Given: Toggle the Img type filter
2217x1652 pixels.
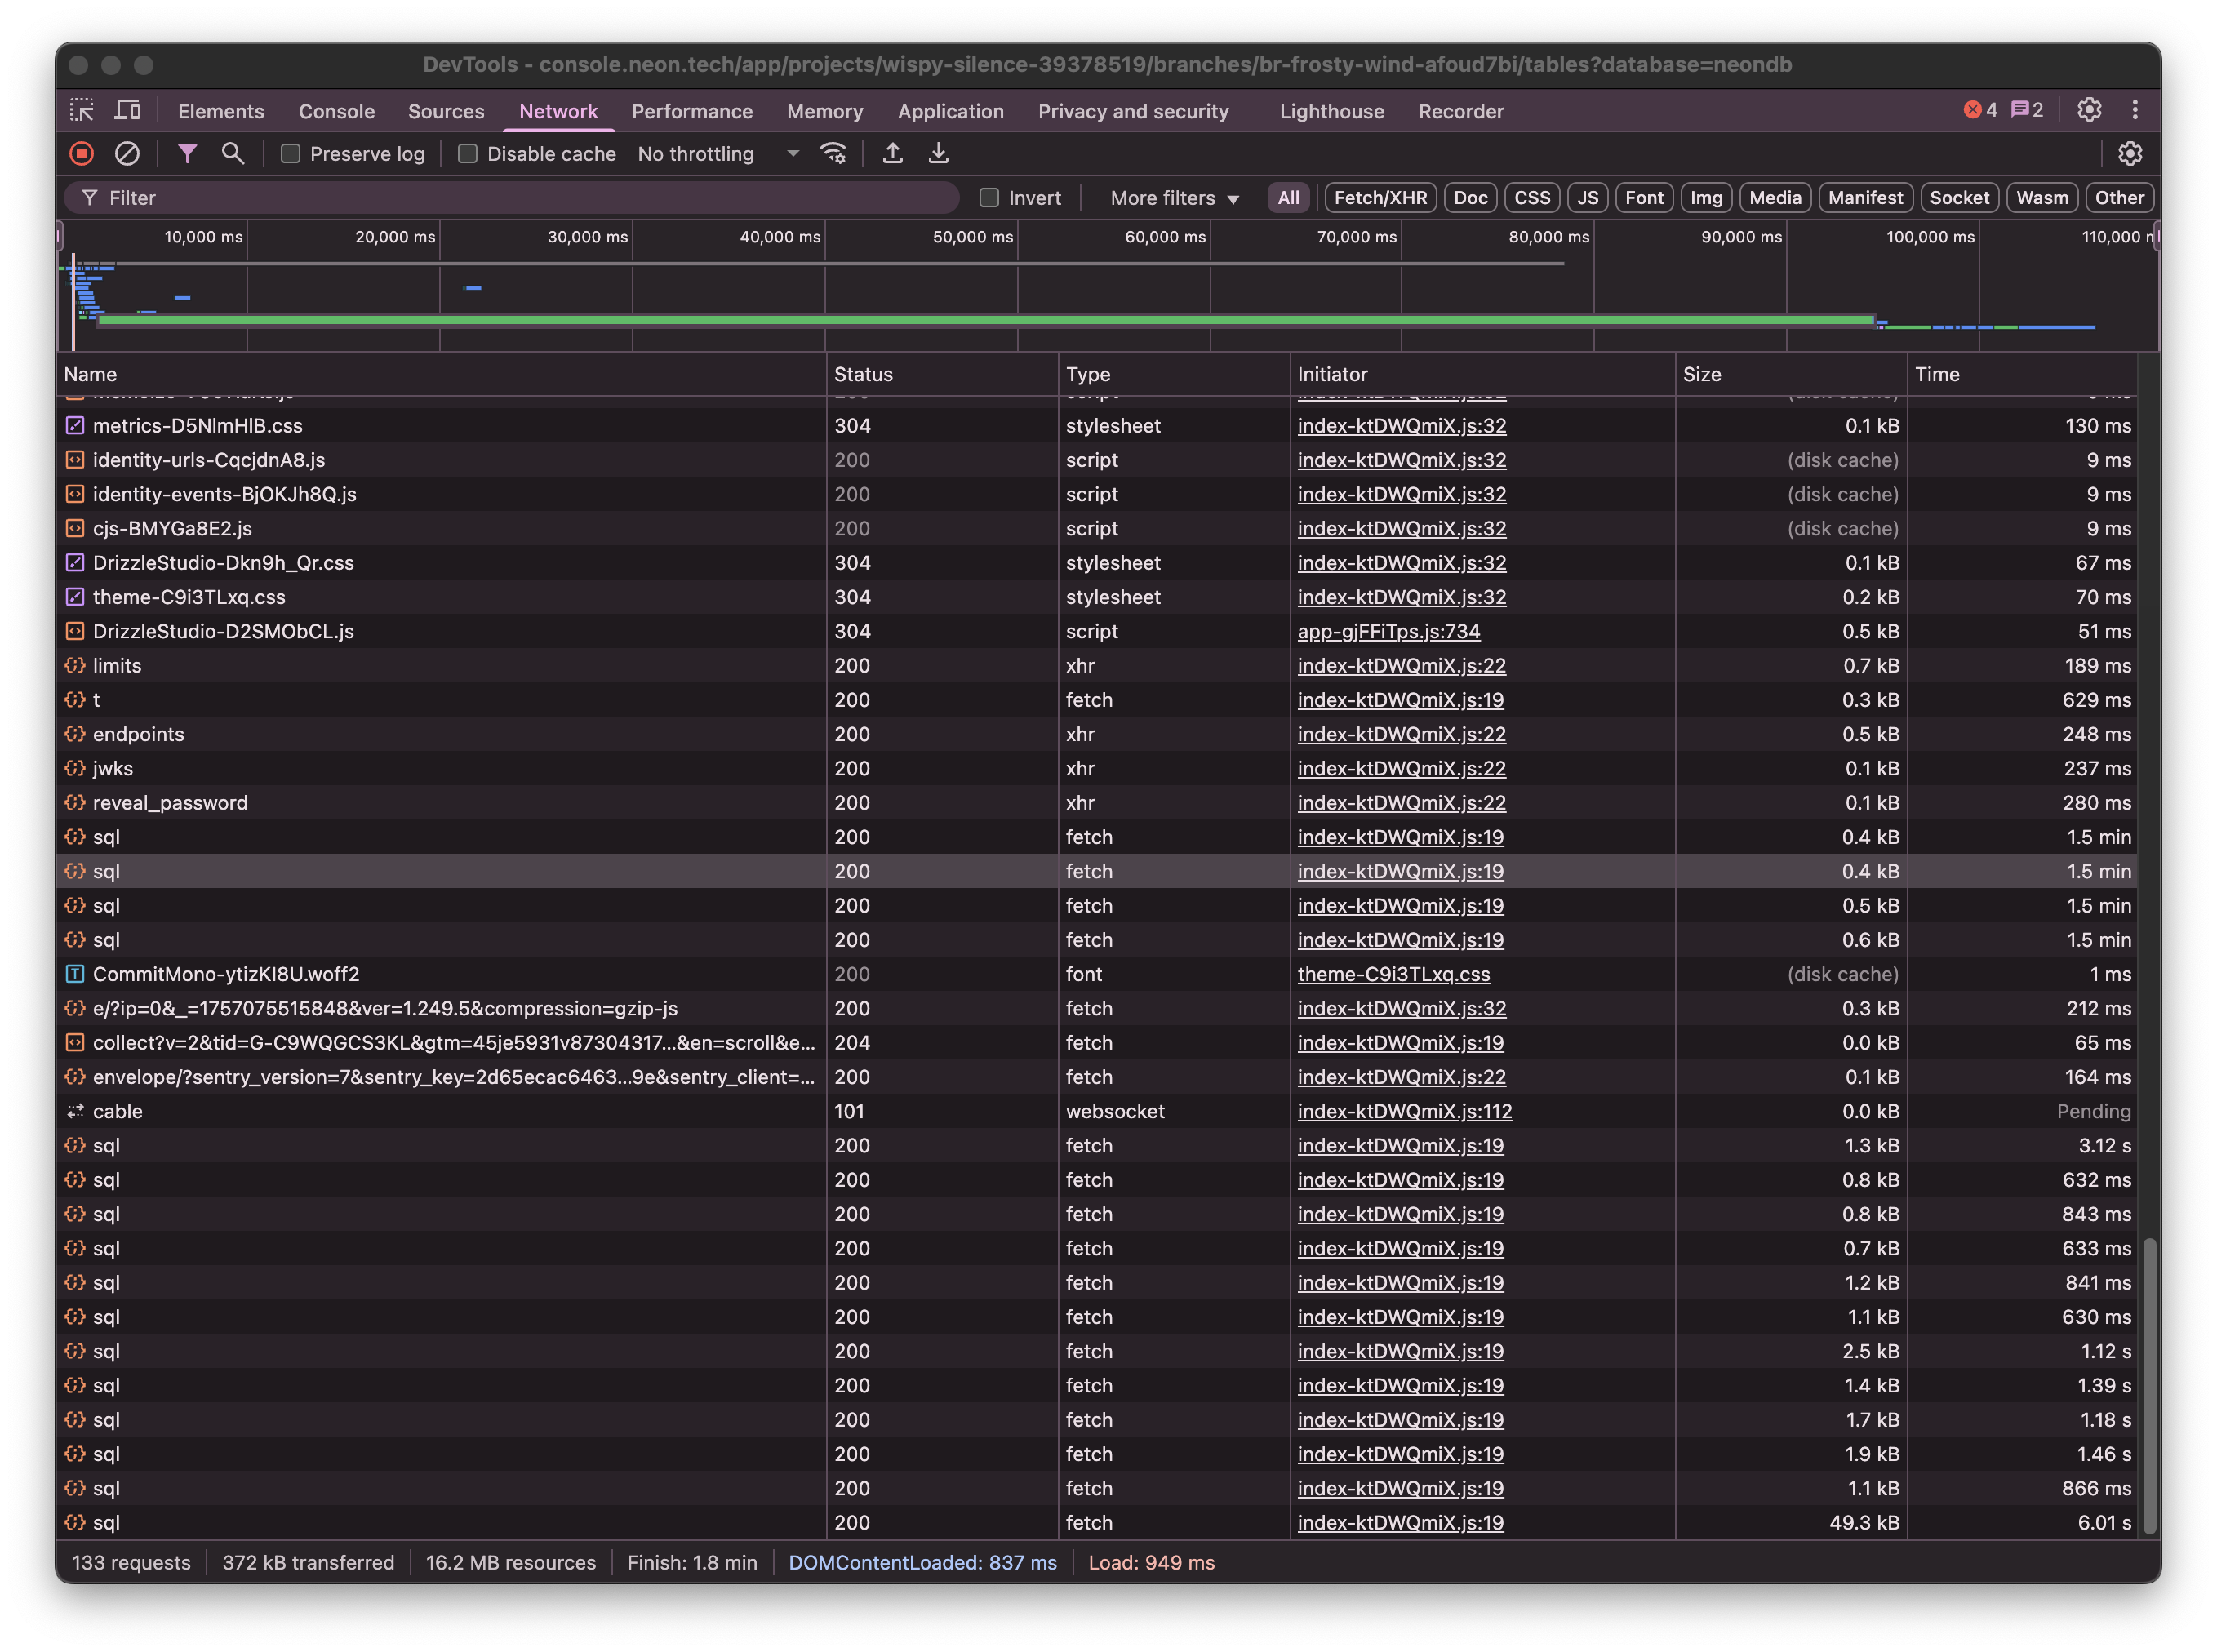Looking at the screenshot, I should tap(1706, 197).
